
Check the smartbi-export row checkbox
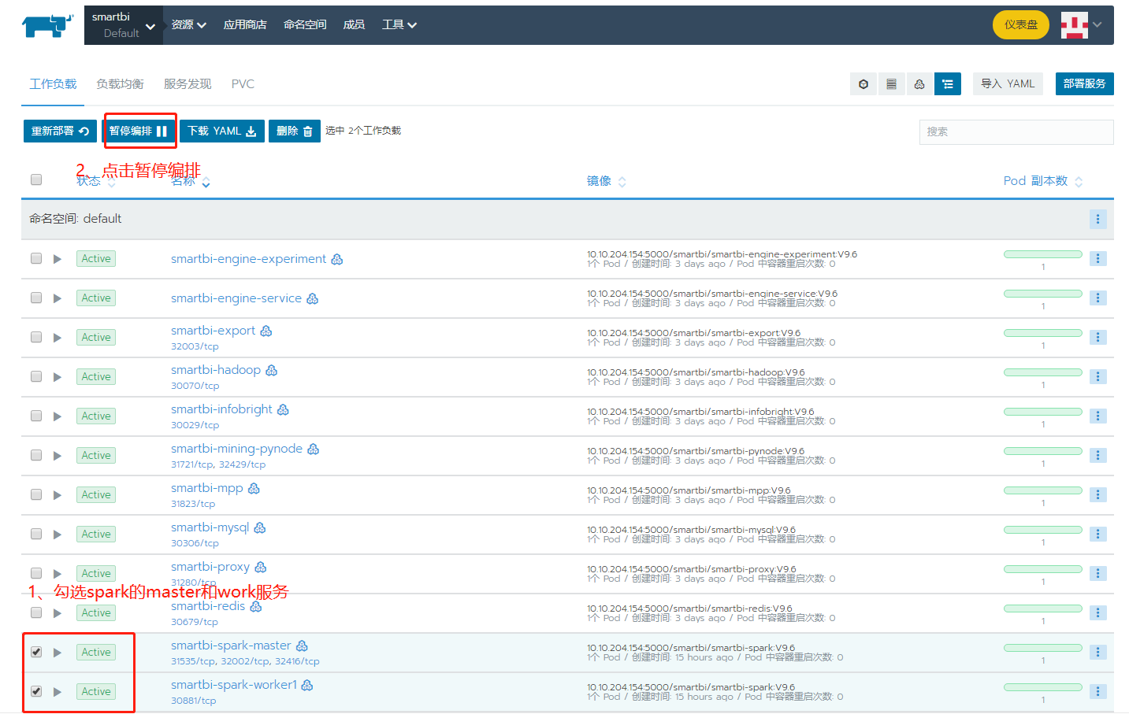tap(36, 337)
